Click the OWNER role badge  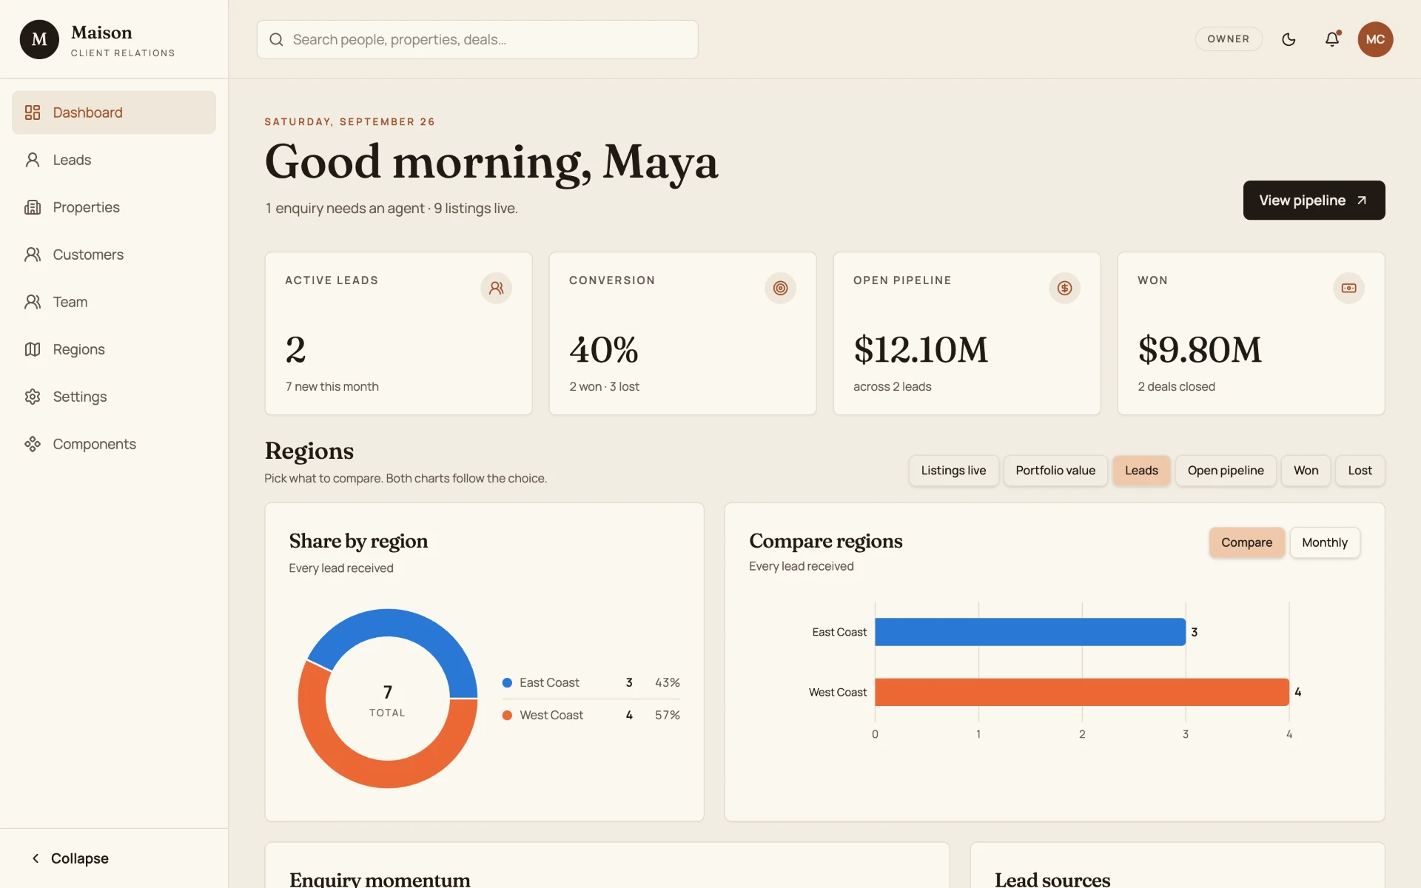1229,39
